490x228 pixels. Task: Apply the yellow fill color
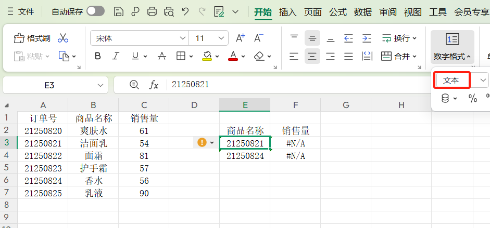pos(207,57)
